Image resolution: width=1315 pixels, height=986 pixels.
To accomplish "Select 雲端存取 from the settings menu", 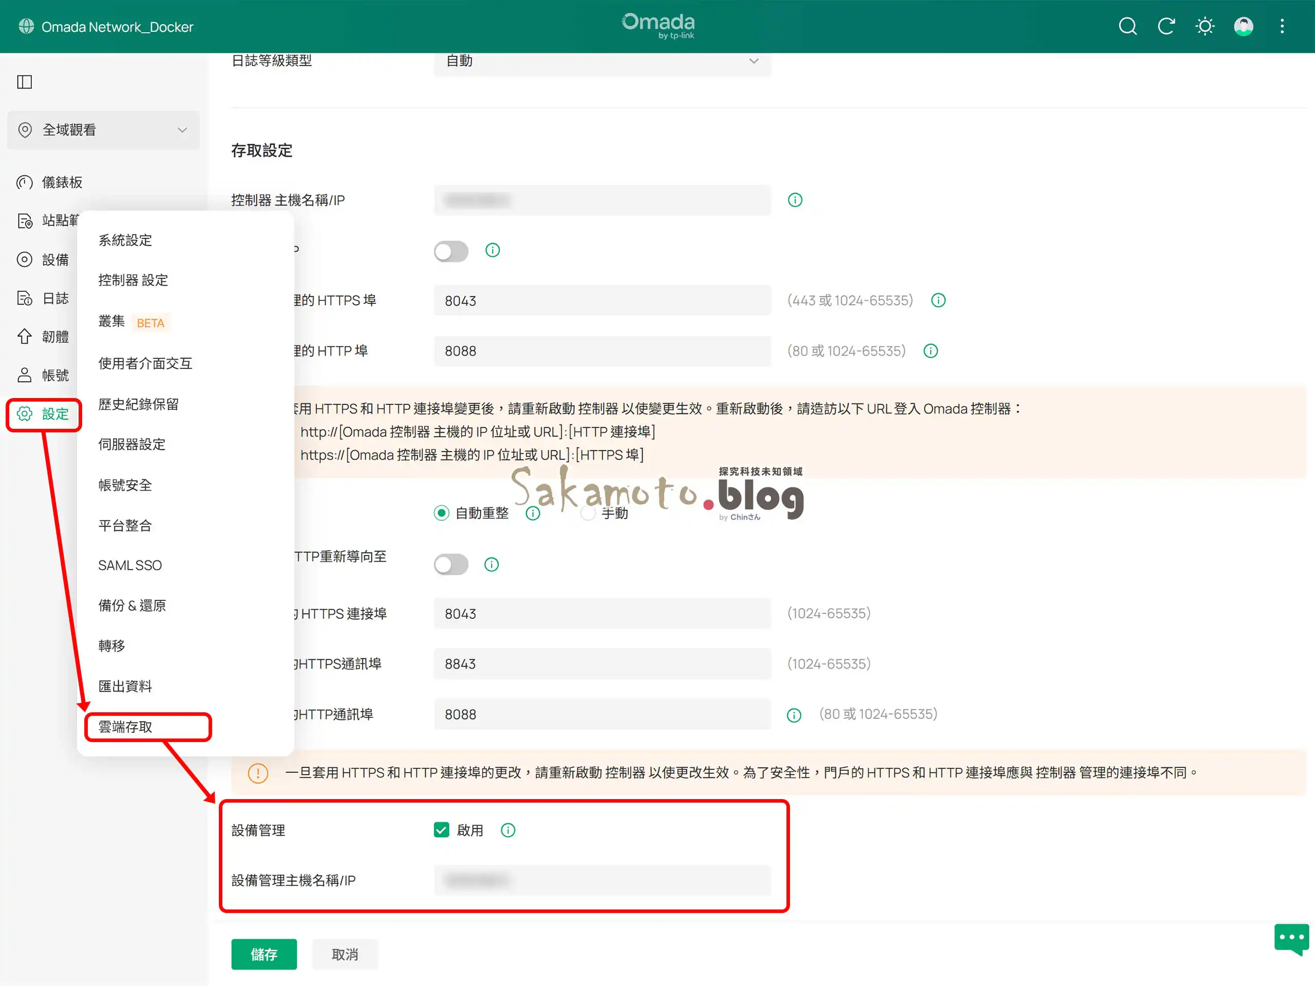I will tap(125, 726).
